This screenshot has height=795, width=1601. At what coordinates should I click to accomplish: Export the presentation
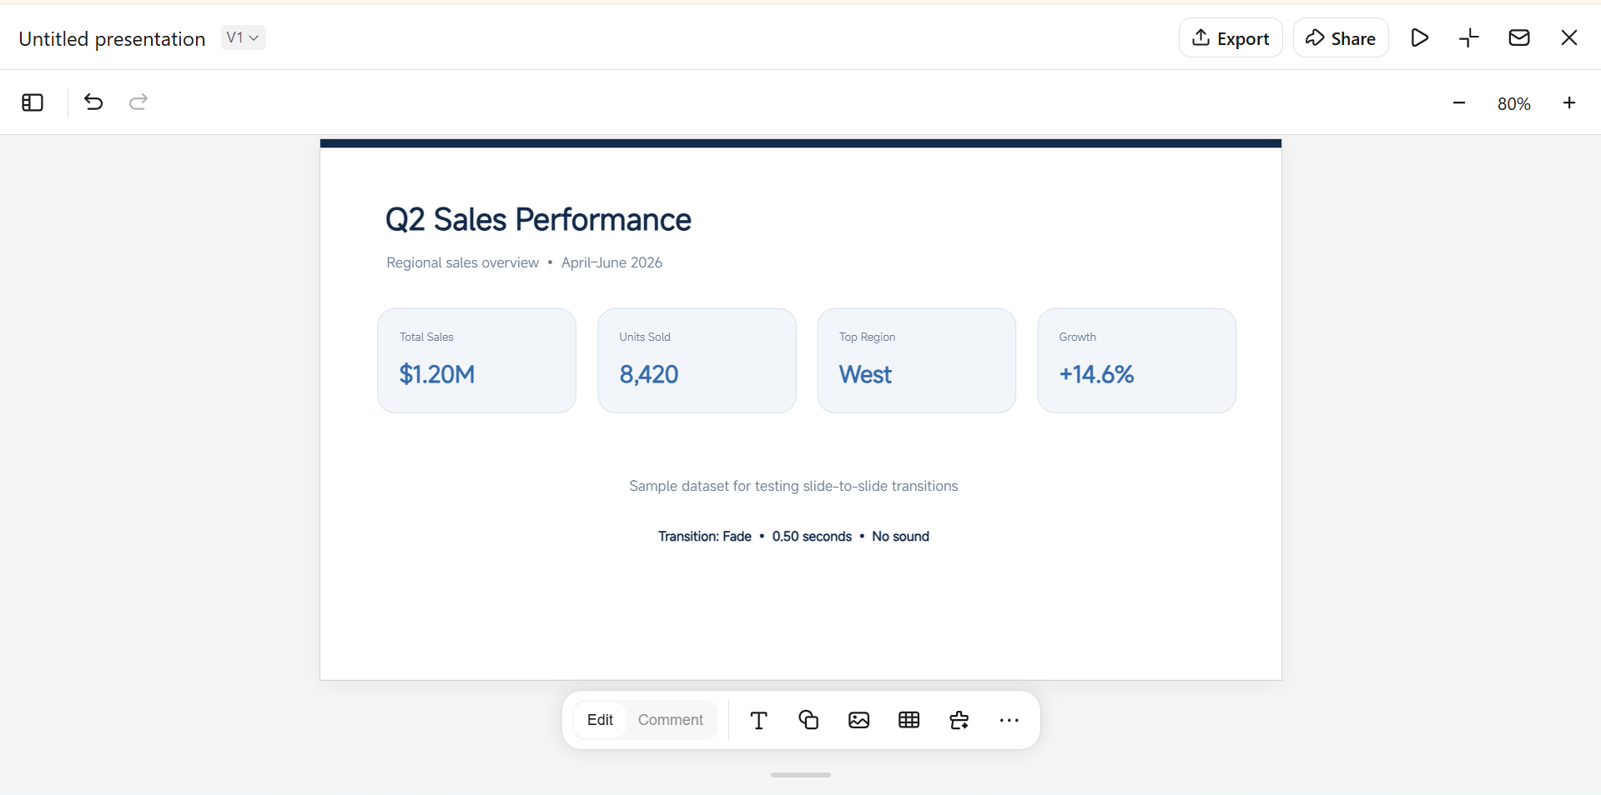(1231, 37)
